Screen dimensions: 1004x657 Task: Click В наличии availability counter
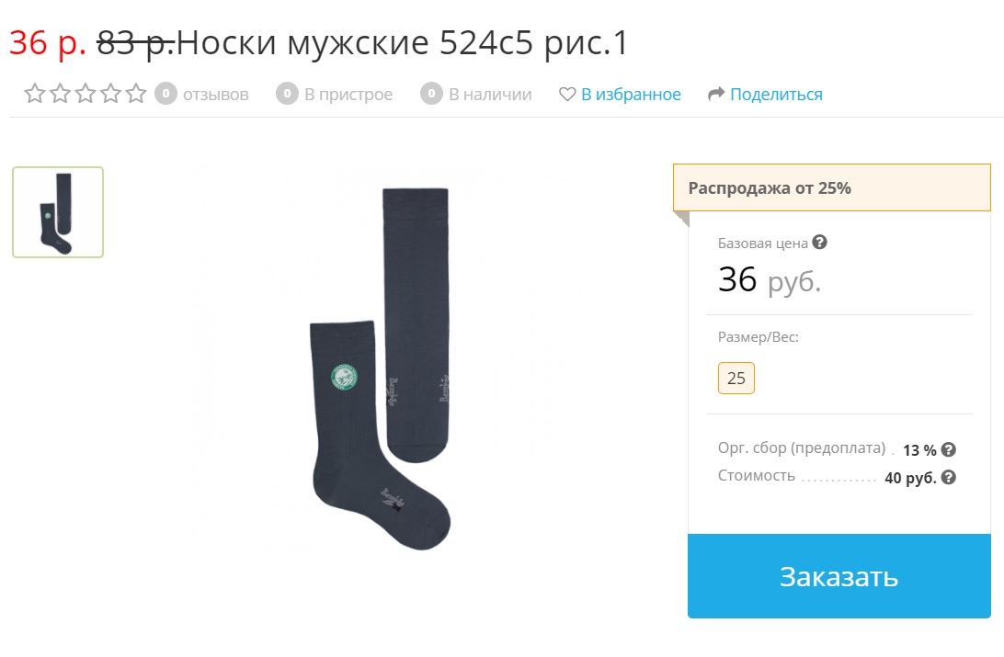(x=475, y=94)
